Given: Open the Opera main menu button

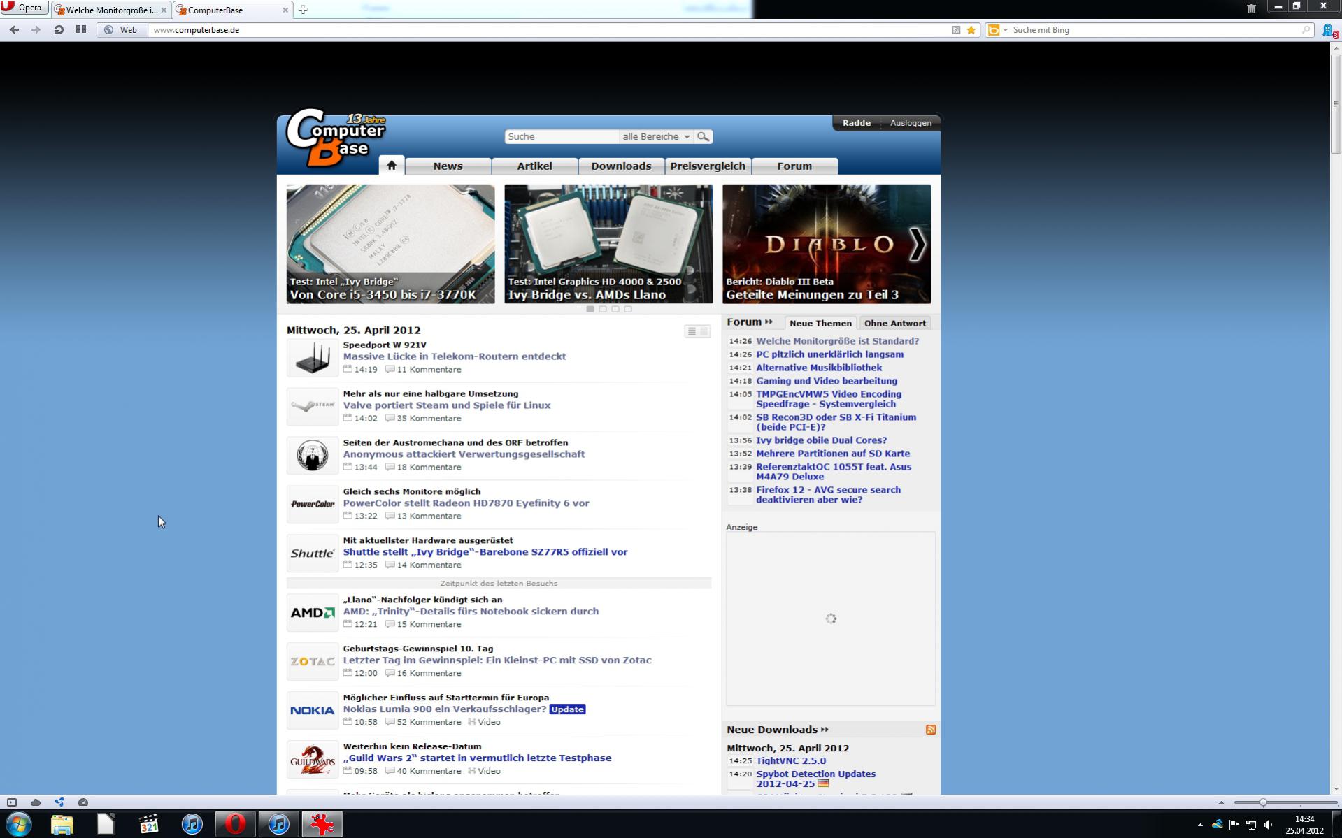Looking at the screenshot, I should pyautogui.click(x=24, y=8).
